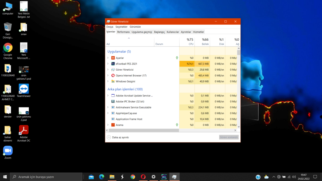
Task: Switch to the Hizmetler tab
Action: point(198,32)
